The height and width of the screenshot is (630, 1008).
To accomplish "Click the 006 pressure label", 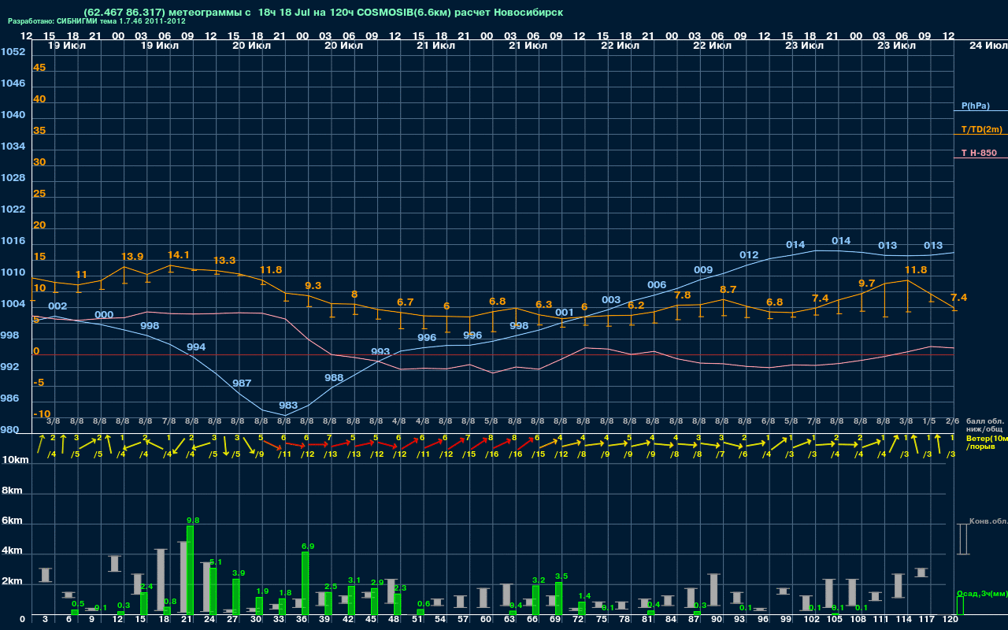I will coord(657,285).
